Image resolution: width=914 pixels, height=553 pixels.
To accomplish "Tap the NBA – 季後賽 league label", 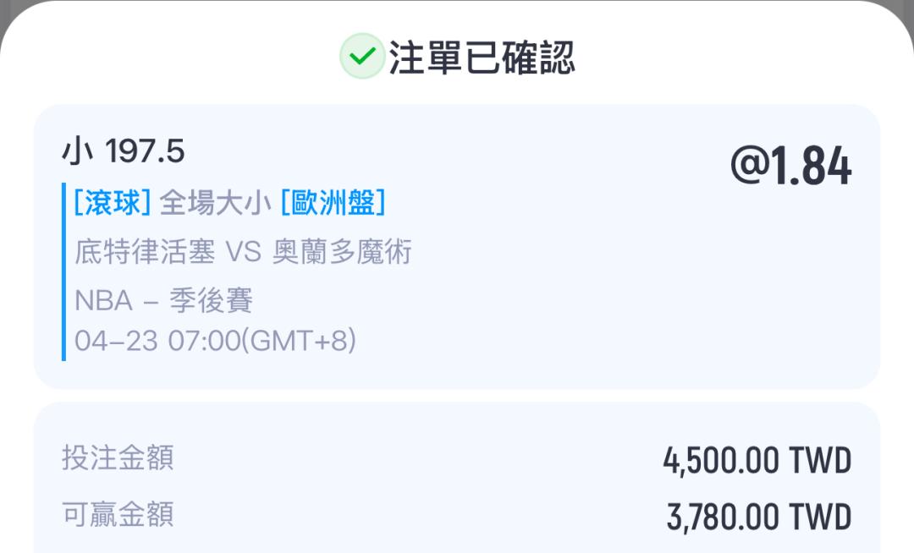I will pyautogui.click(x=163, y=300).
